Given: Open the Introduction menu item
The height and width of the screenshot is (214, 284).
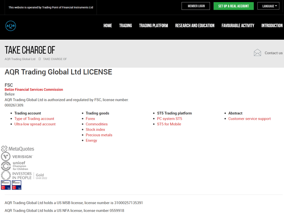Looking at the screenshot, I should click(272, 26).
